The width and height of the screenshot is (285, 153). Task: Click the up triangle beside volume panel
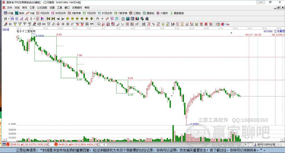(x=4, y=140)
